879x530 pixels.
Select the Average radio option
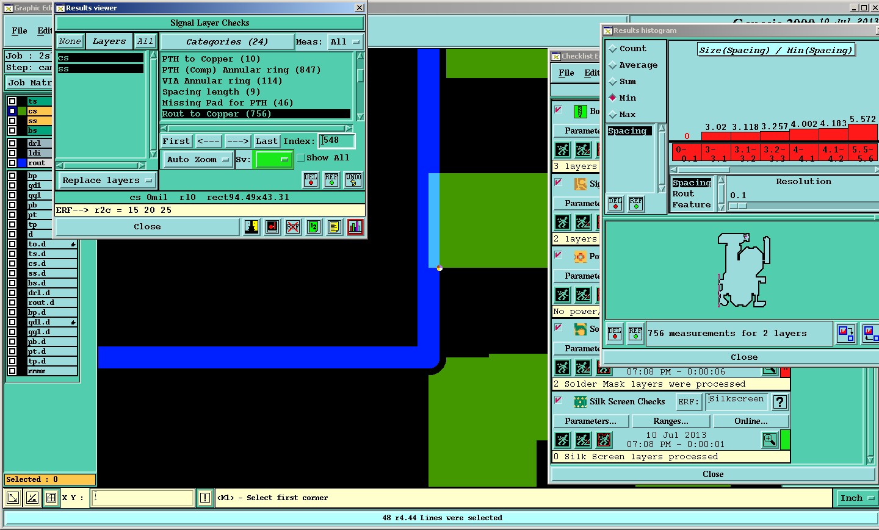tap(613, 65)
